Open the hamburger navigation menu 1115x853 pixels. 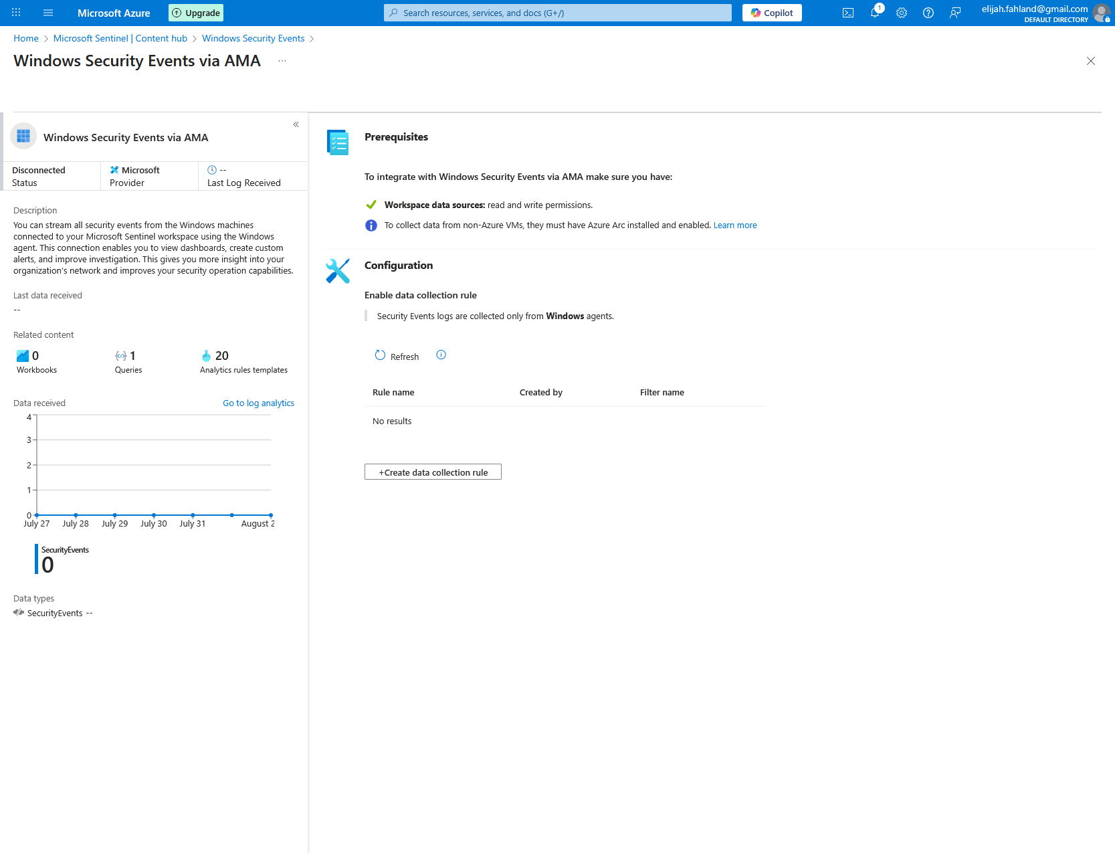[x=48, y=13]
